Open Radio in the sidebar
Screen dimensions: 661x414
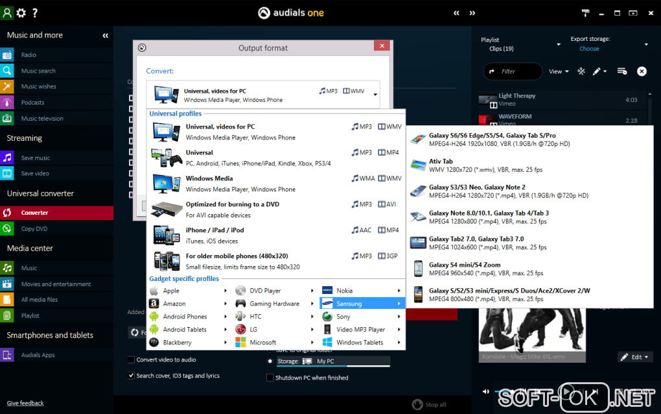click(56, 55)
